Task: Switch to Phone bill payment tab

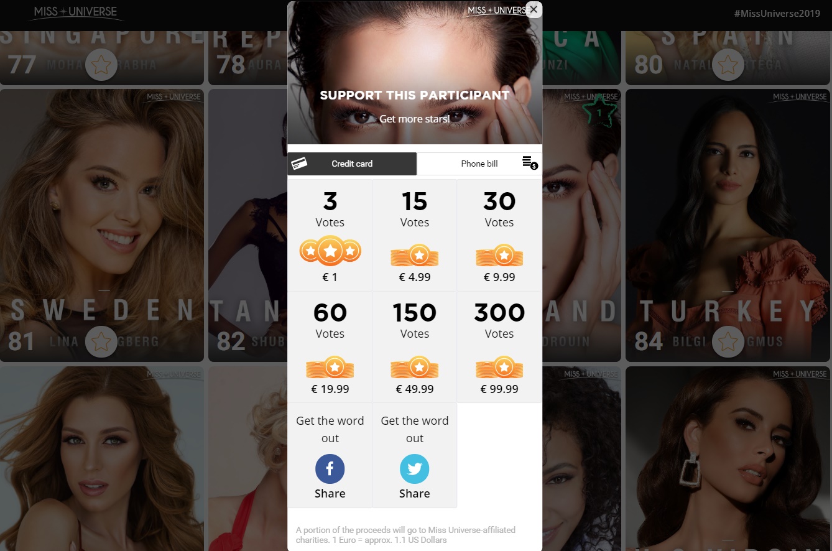Action: click(479, 164)
